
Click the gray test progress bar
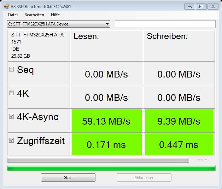coord(98,160)
